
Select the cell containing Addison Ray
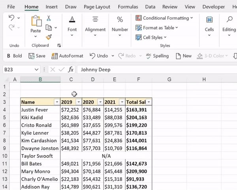[40, 186]
